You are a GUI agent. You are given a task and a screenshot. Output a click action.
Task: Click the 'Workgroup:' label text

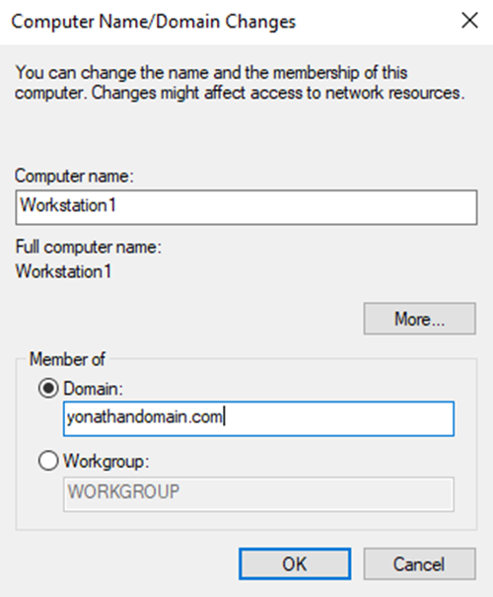pyautogui.click(x=106, y=461)
